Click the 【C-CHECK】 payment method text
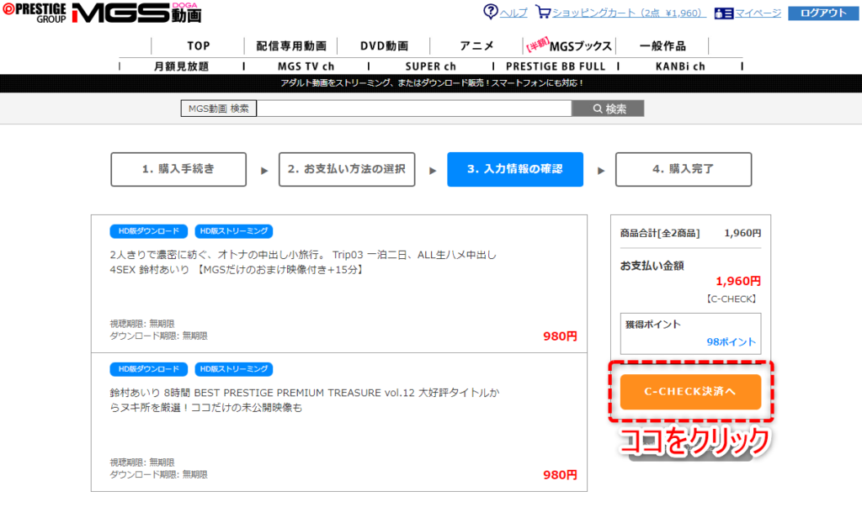 732,299
